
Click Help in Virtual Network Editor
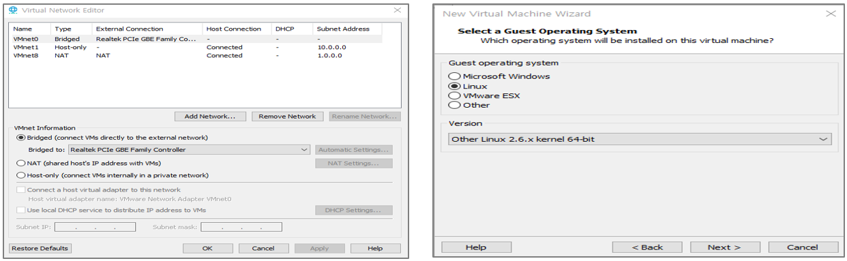pos(375,248)
